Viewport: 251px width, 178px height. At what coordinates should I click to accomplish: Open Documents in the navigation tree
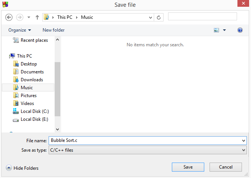[x=32, y=72]
